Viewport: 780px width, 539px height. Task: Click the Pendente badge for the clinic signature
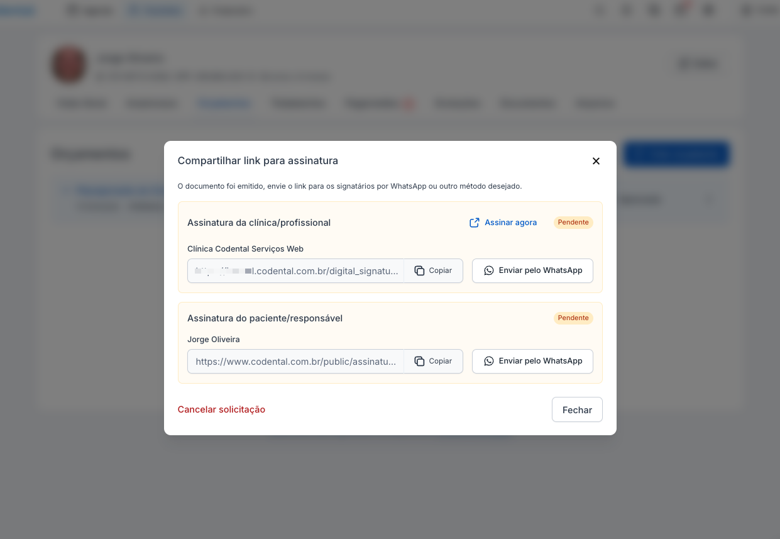coord(573,223)
